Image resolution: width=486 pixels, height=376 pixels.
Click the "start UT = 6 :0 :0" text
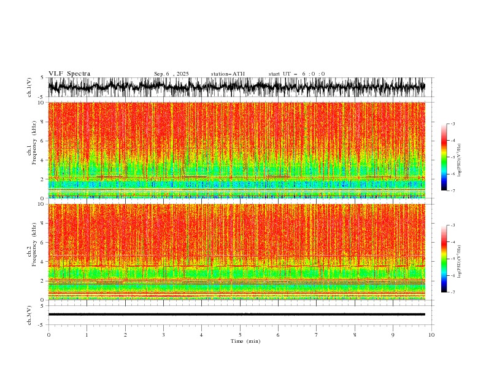296,74
